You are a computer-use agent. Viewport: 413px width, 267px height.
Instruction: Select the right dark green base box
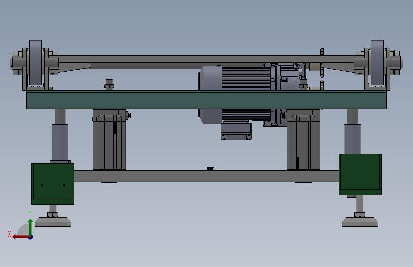pyautogui.click(x=360, y=174)
